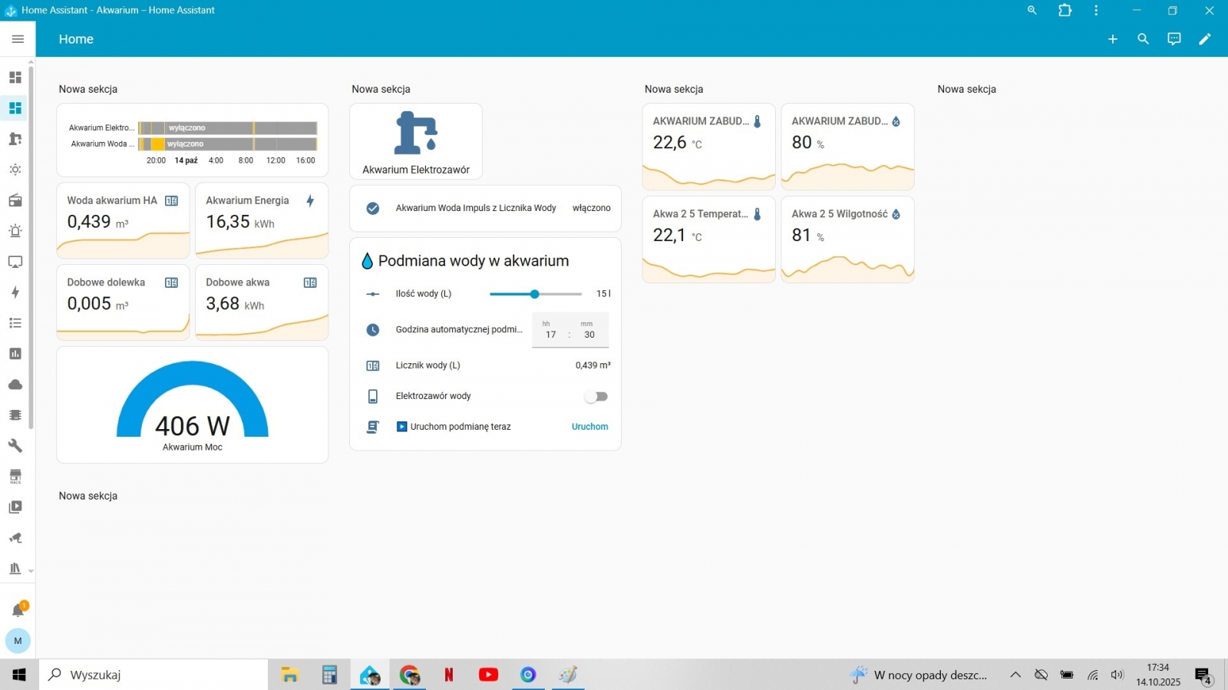Open Netflix from the taskbar
This screenshot has width=1228, height=690.
449,675
